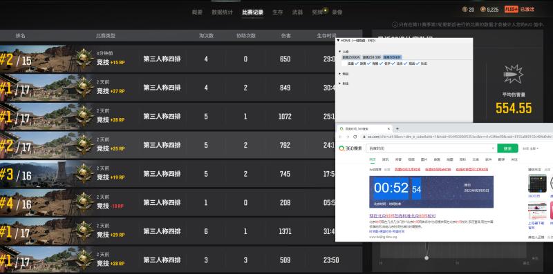Viewport: 553px width, 274px height.
Task: Select the 距离250-500 range tab in overlay
Action: pyautogui.click(x=372, y=57)
